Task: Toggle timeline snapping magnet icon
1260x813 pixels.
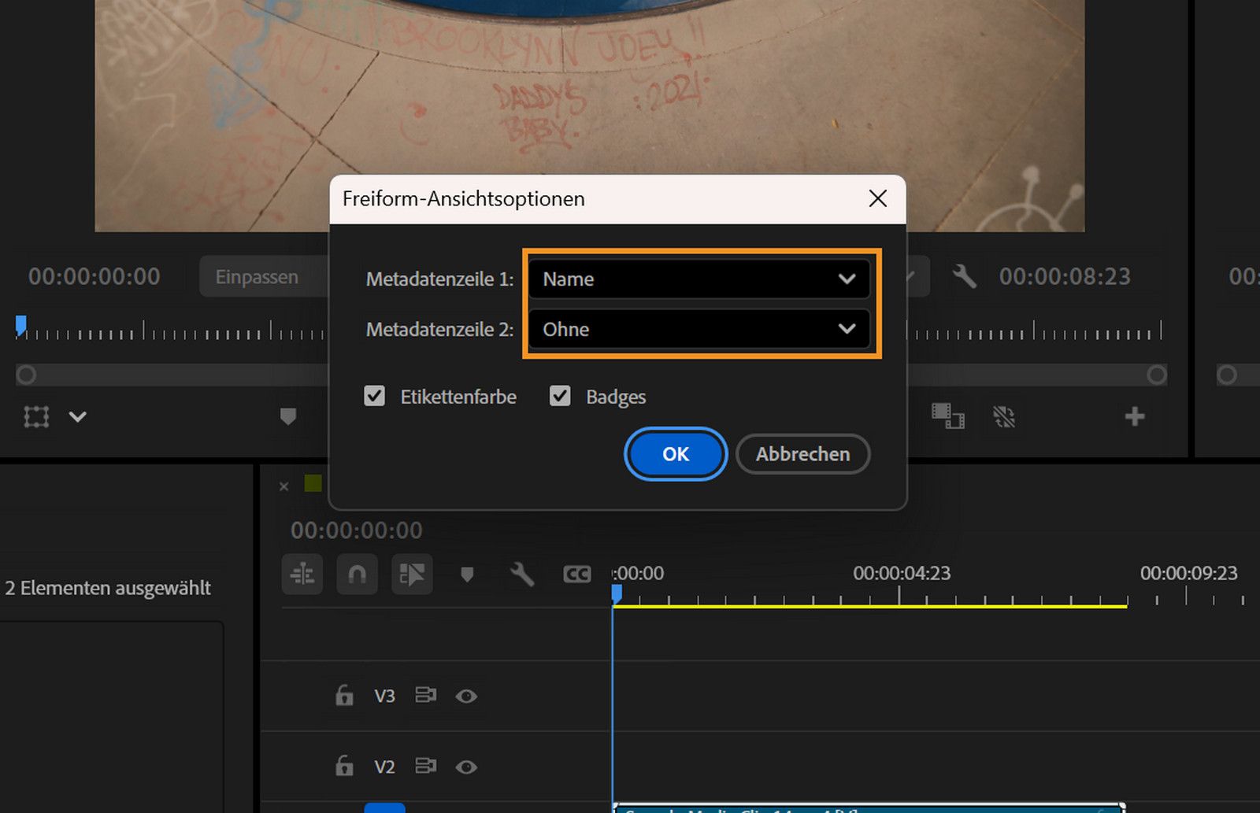Action: click(x=358, y=575)
